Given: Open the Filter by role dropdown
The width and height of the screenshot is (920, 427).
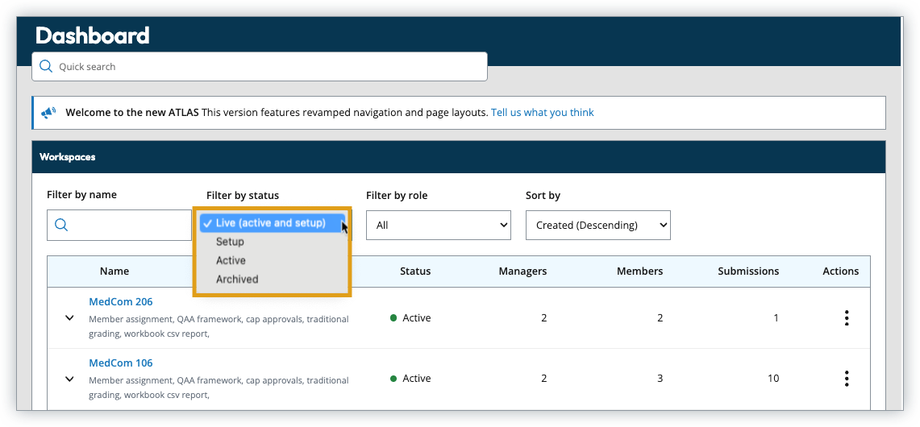Looking at the screenshot, I should tap(438, 226).
